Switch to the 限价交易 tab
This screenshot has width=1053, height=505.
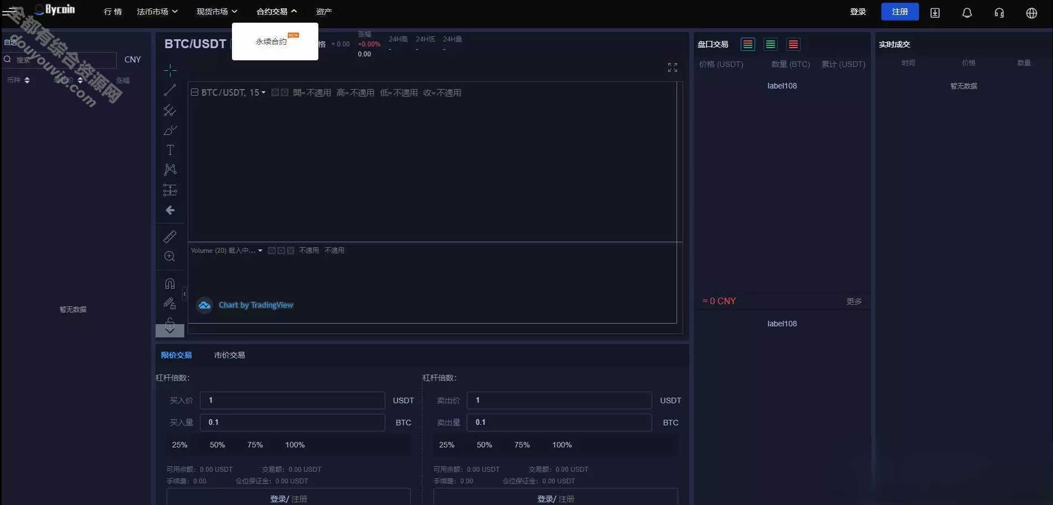click(x=177, y=355)
